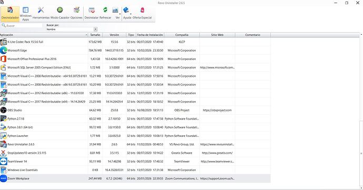This screenshot has width=363, height=190.
Task: Click version 25.0.8 cell
Action: pos(114,111)
